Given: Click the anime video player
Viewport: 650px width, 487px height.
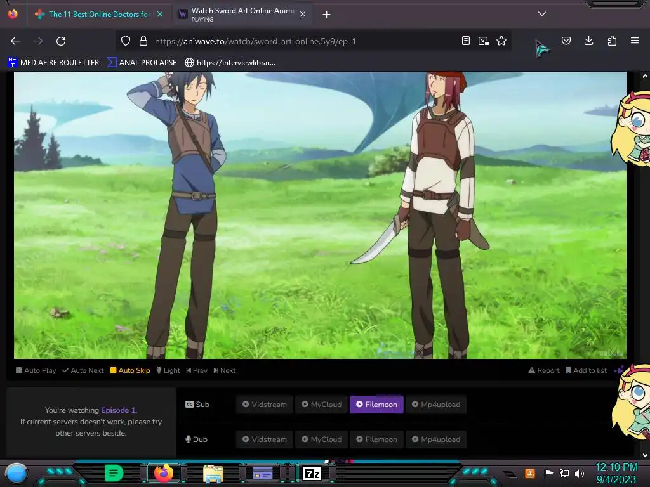Looking at the screenshot, I should point(320,215).
